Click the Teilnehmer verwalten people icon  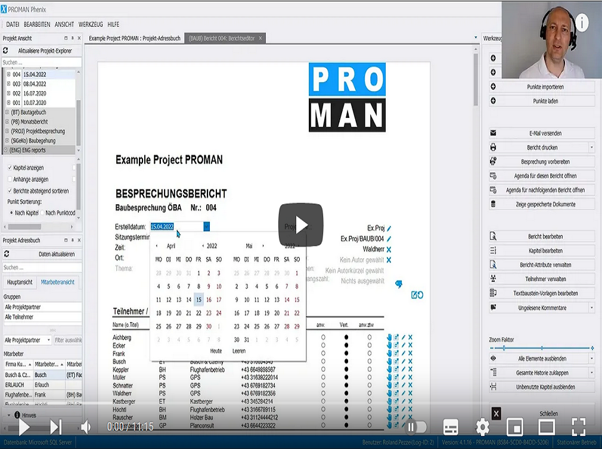click(493, 279)
